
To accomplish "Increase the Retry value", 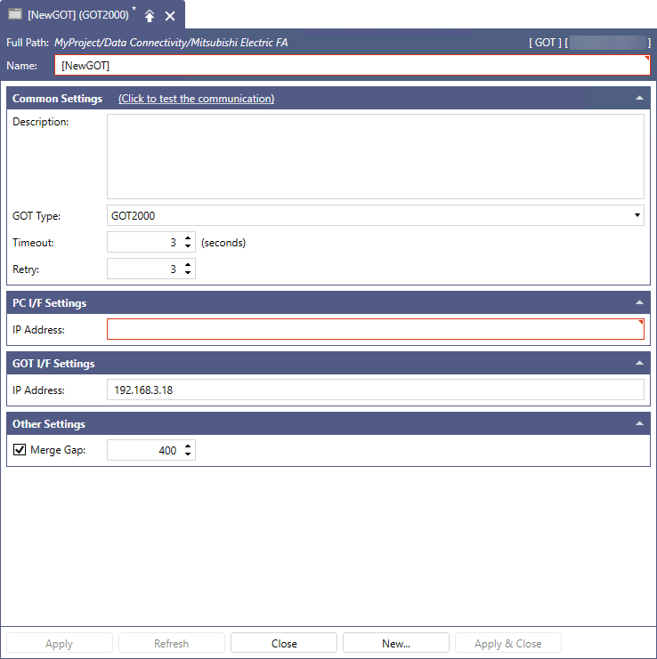I will [x=188, y=265].
